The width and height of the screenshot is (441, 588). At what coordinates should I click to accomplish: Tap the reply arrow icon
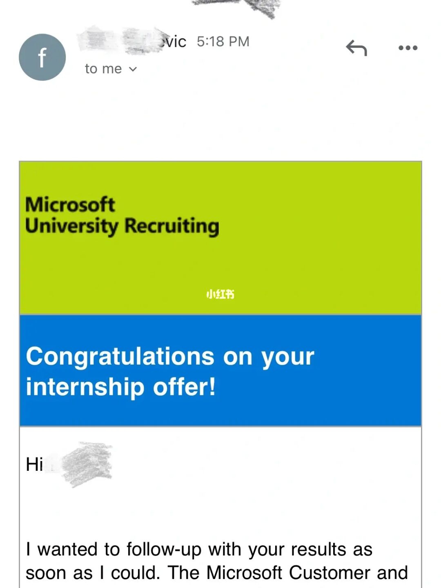pos(356,48)
